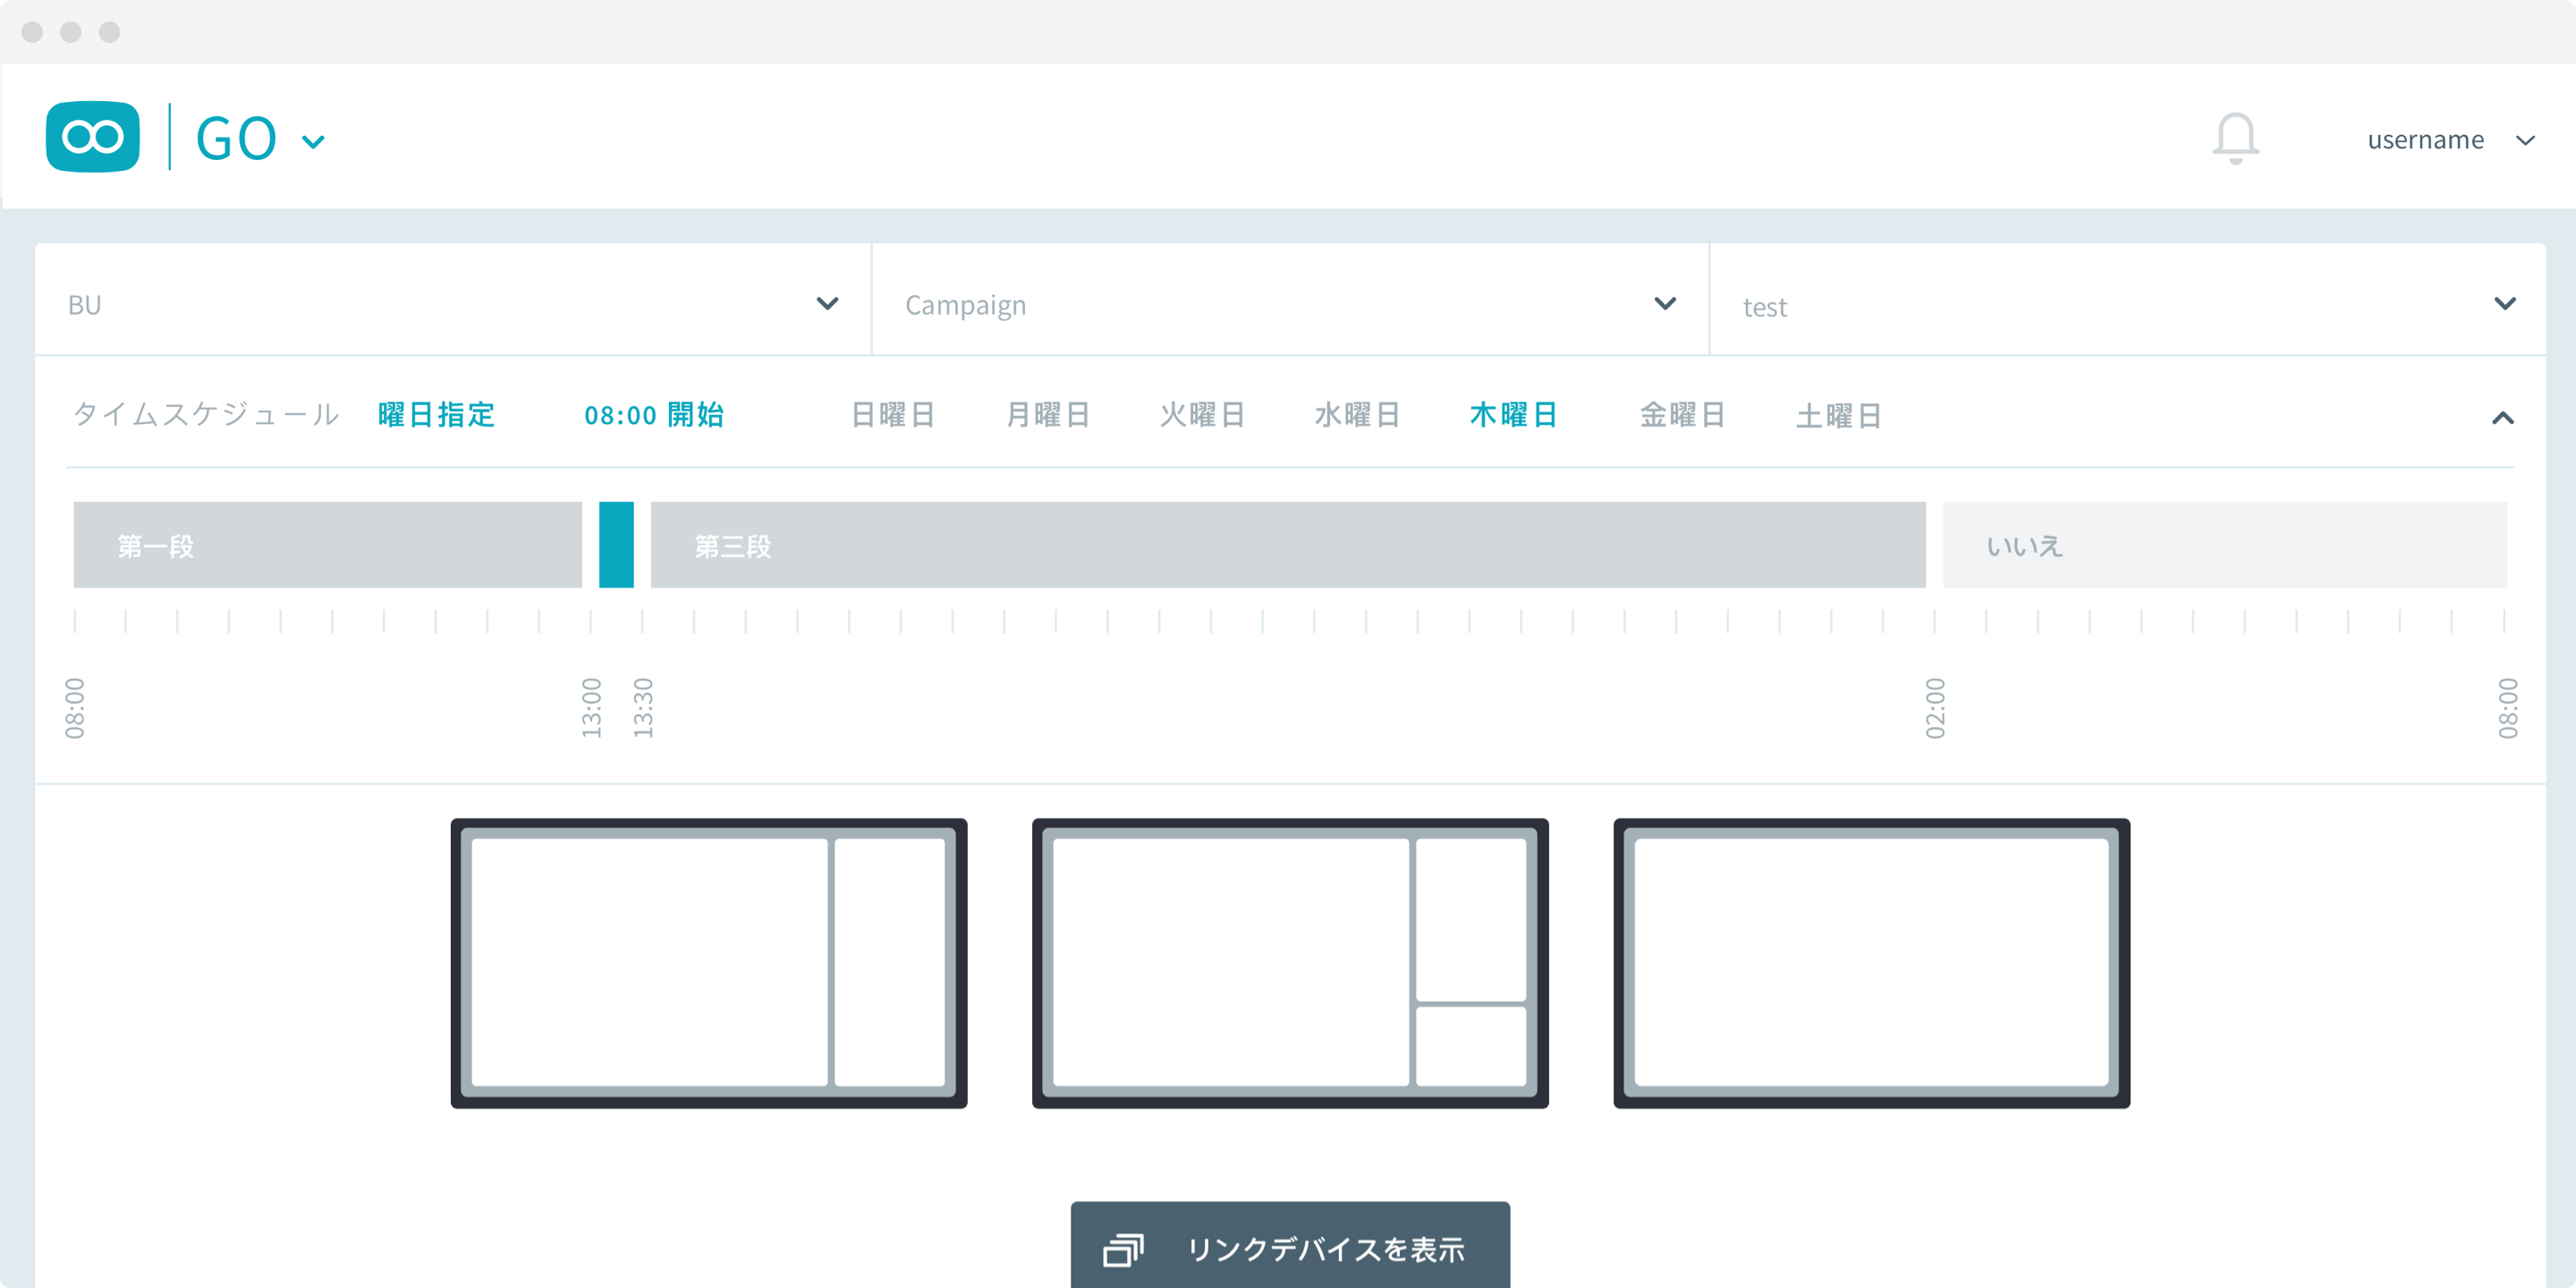Select the three-zone screen layout thumbnail

click(x=1289, y=962)
